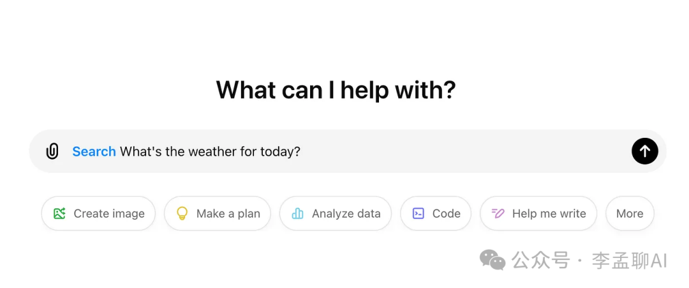This screenshot has height=288, width=689.
Task: Click the "What can I help with?" heading
Action: click(x=336, y=90)
